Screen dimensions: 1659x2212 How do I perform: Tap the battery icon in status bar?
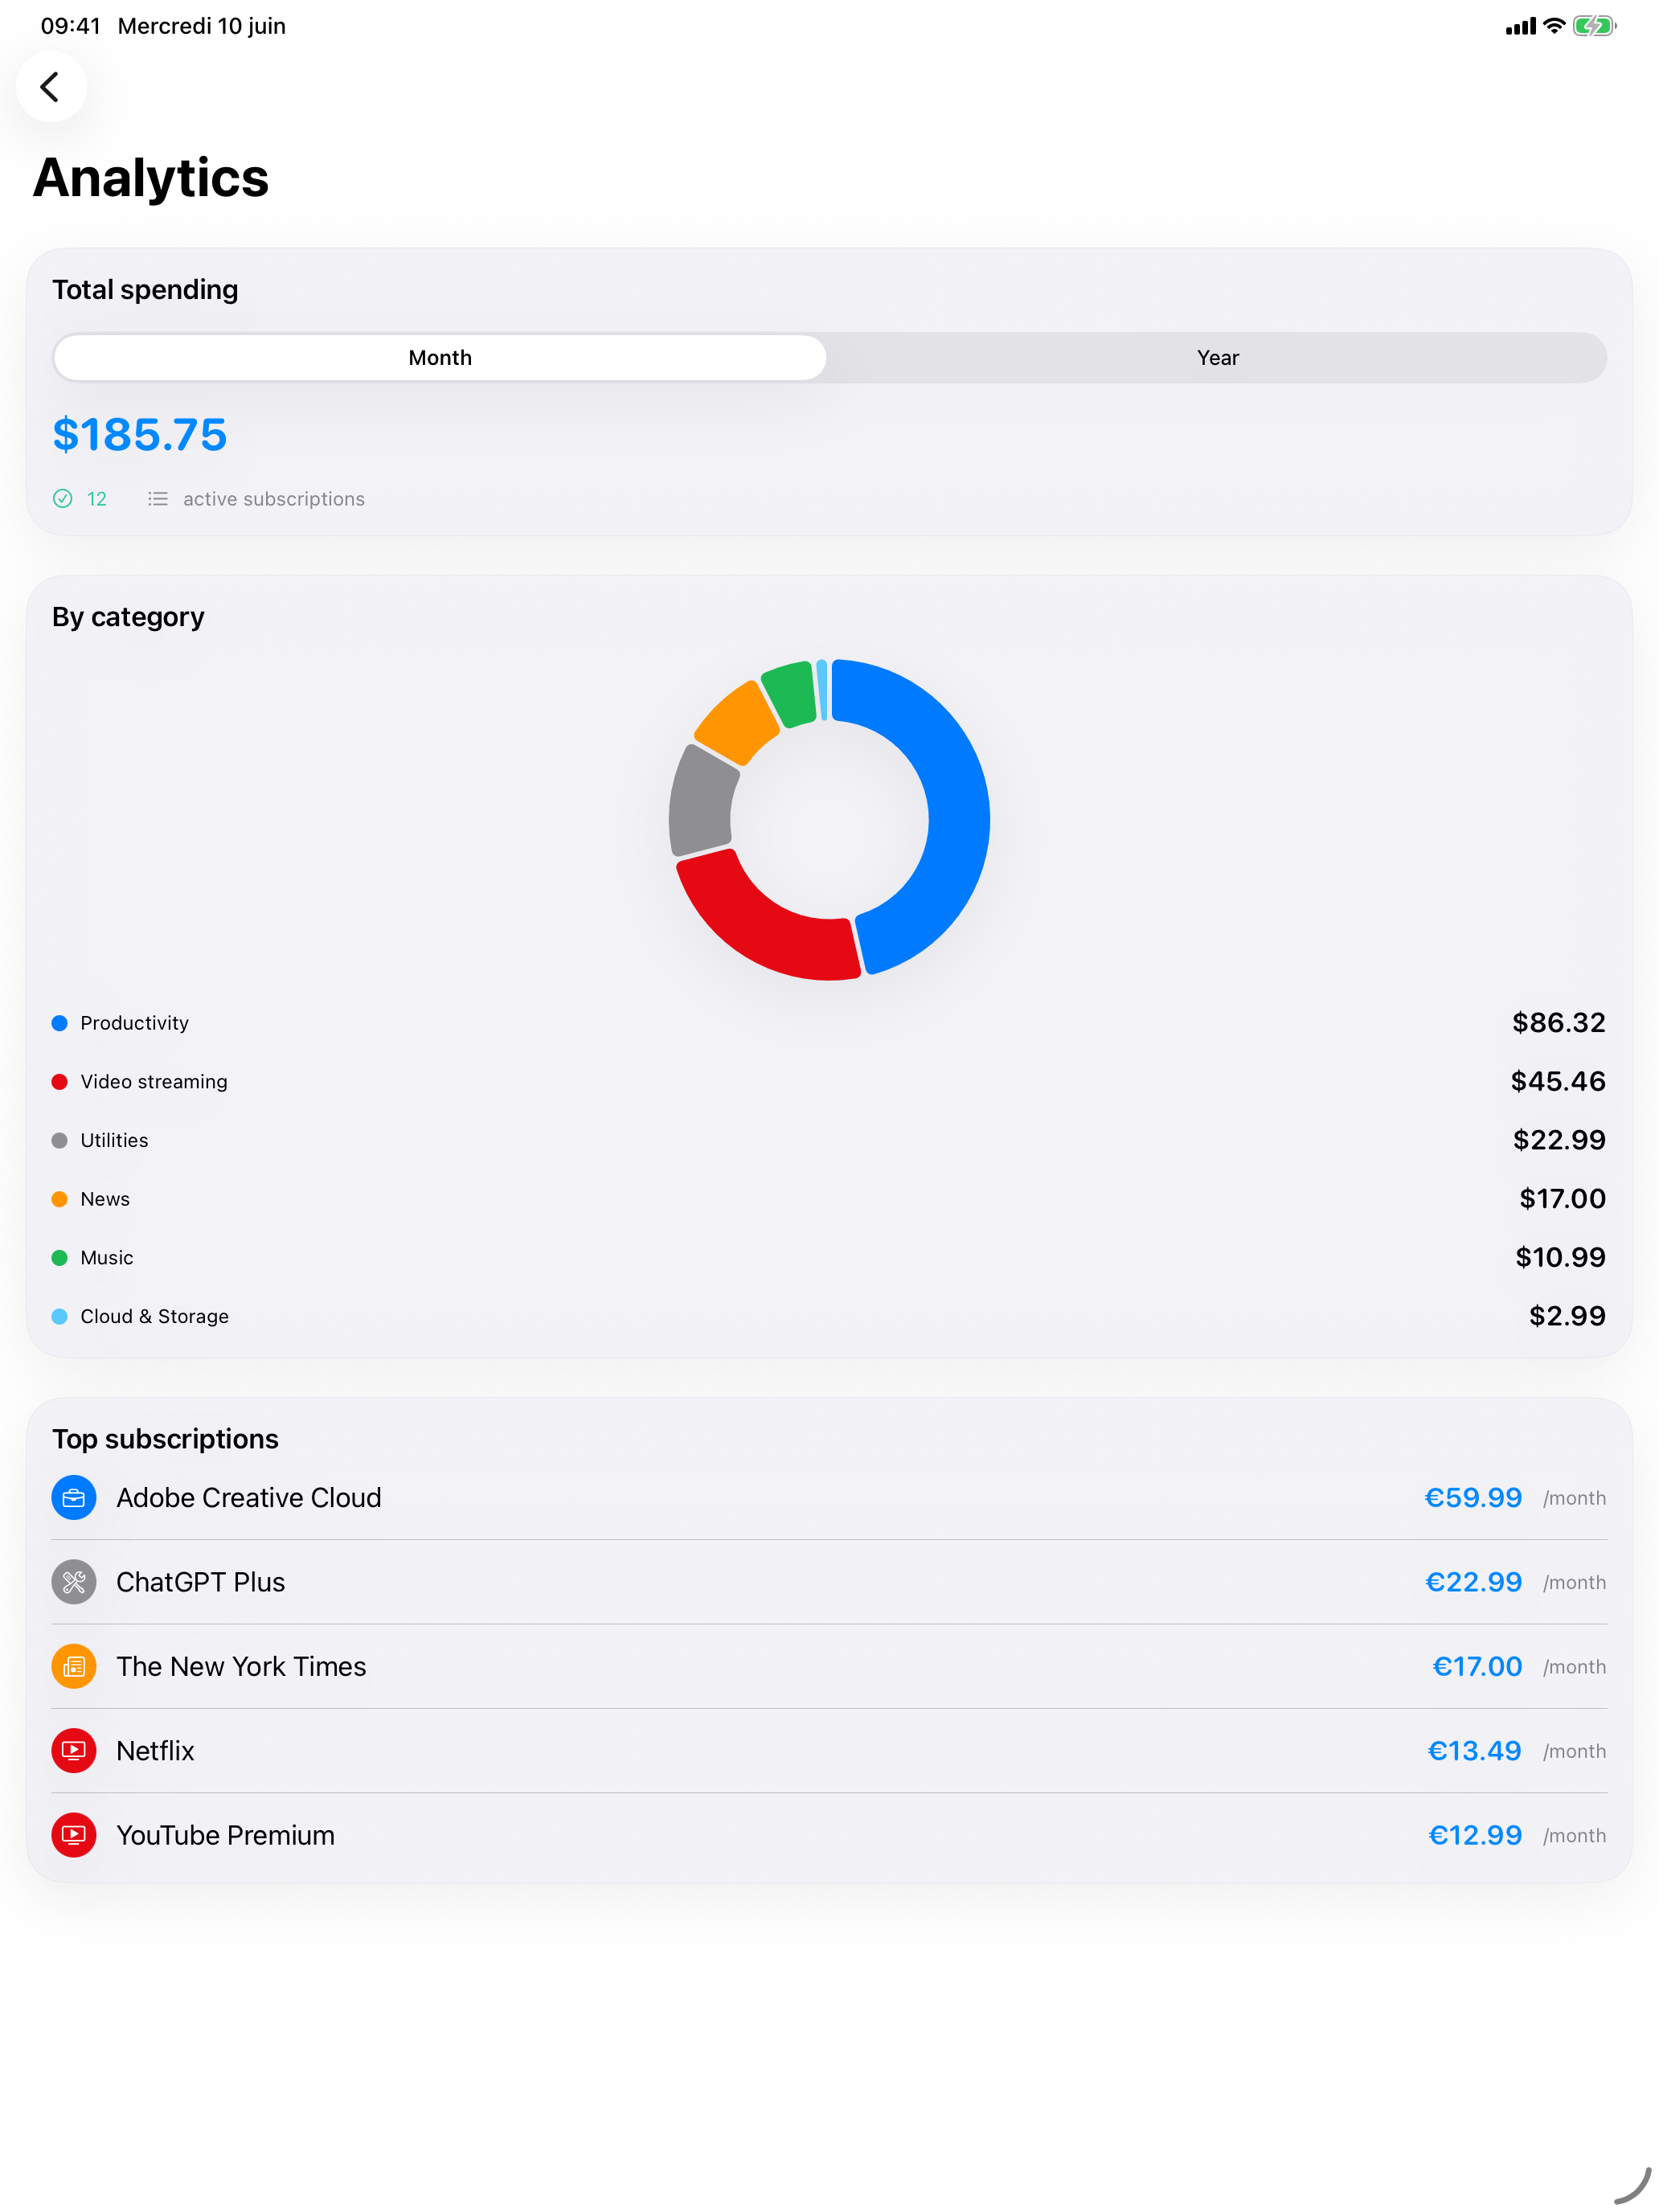tap(1594, 26)
